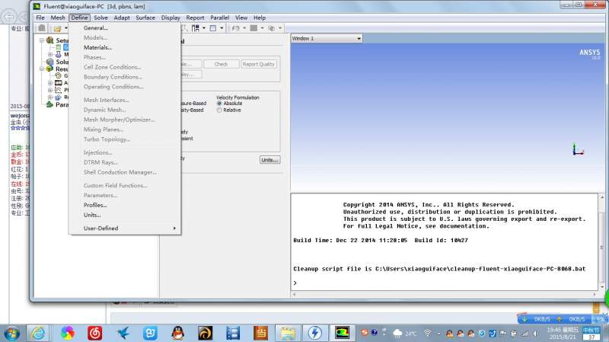Image resolution: width=609 pixels, height=342 pixels.
Task: Click the open folder (read file) icon
Action: coord(58,28)
